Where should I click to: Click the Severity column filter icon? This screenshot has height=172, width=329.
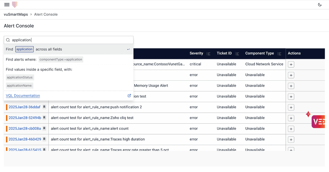coord(208,54)
